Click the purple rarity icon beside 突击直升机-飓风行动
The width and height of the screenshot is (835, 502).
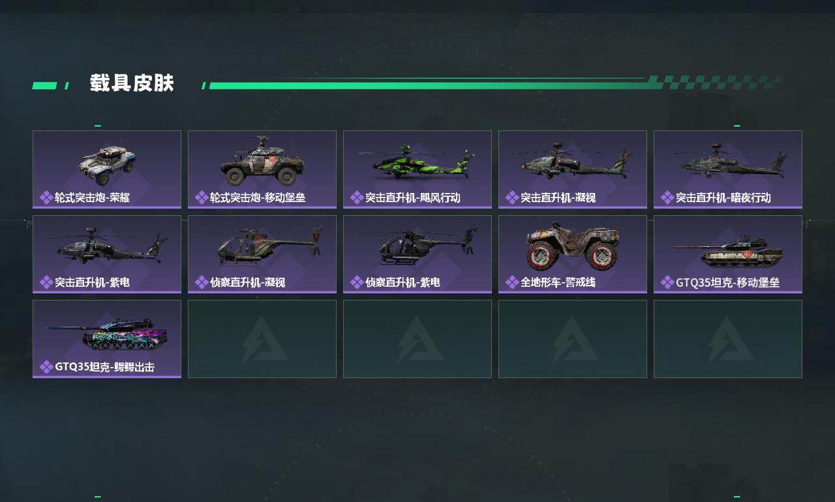[x=357, y=198]
